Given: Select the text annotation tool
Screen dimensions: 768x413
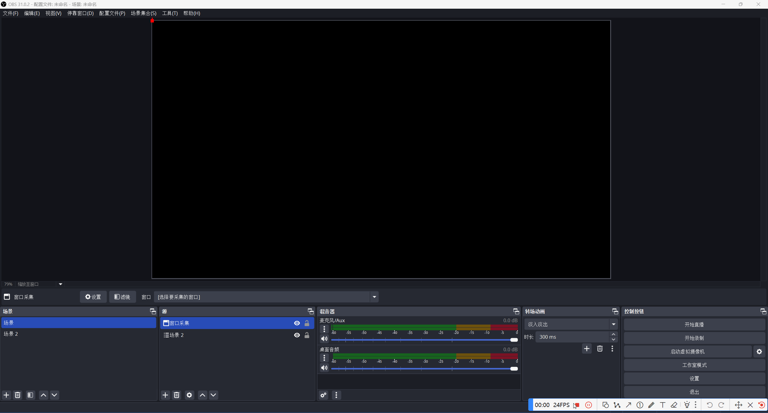Looking at the screenshot, I should tap(663, 405).
